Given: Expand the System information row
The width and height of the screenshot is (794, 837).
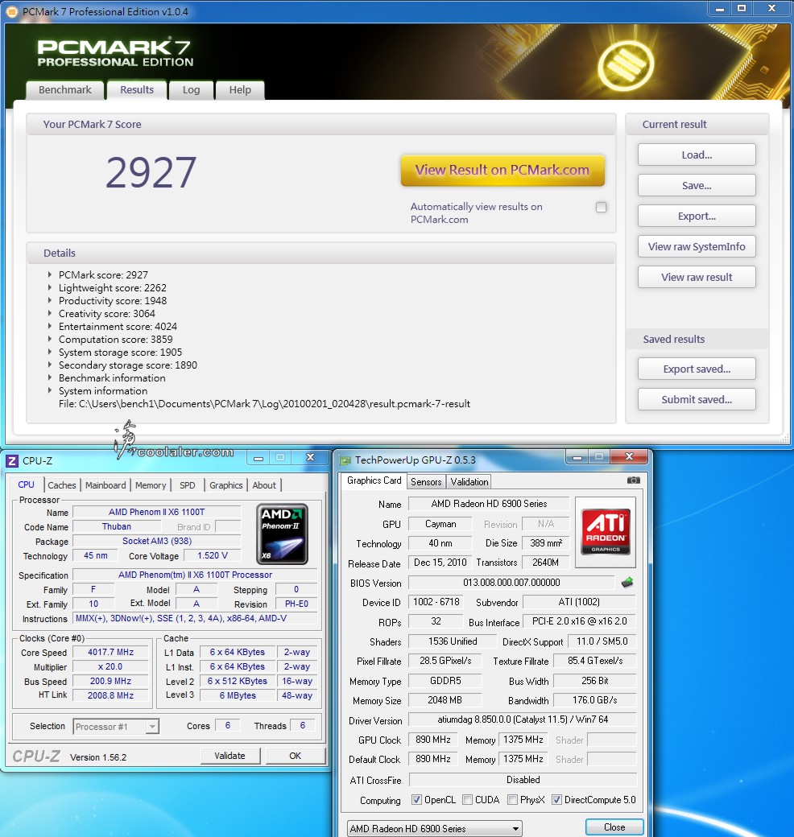Looking at the screenshot, I should point(50,391).
